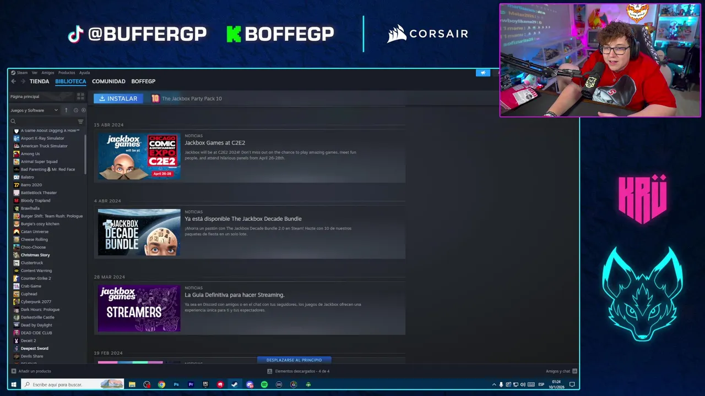Screen dimensions: 705x396
Task: Open File Explorer from the taskbar
Action: pos(132,384)
